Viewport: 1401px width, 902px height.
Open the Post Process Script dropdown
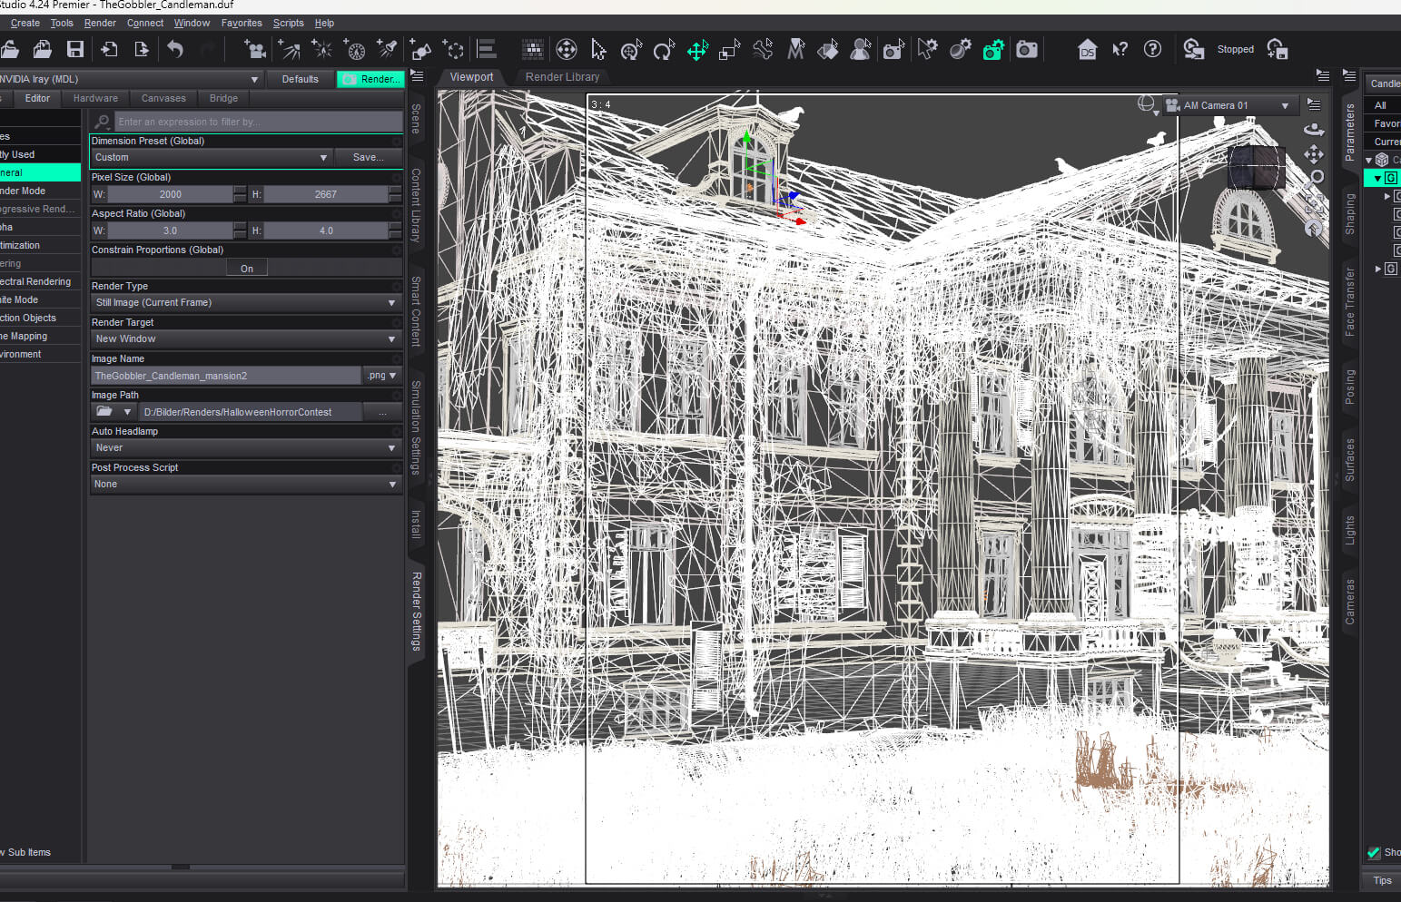(x=246, y=484)
